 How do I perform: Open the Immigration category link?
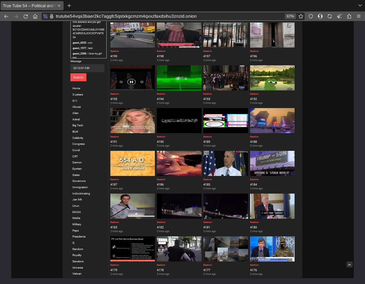(x=80, y=187)
